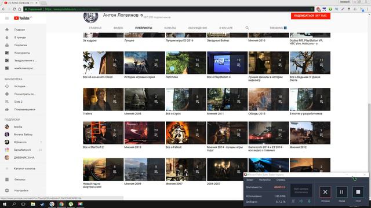Image resolution: width=371 pixels, height=208 pixels.
Task: Open Понравившиеся liked videos in sidebar
Action: click(24, 109)
